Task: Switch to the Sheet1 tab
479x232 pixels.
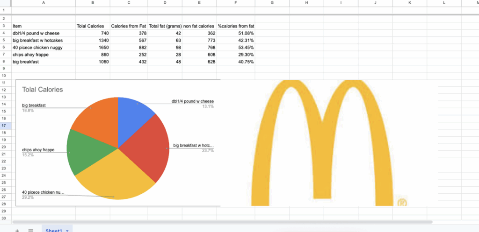Action: [x=54, y=230]
